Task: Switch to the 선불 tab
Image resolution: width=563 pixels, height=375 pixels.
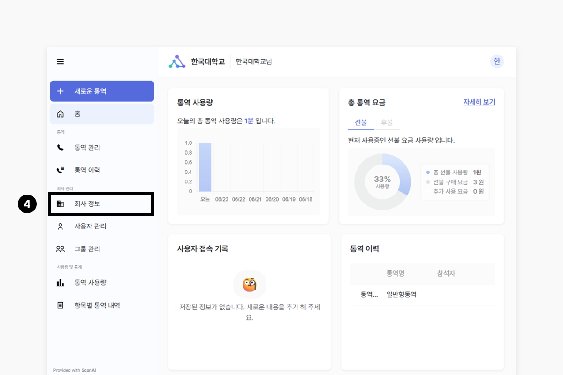Action: [x=361, y=122]
